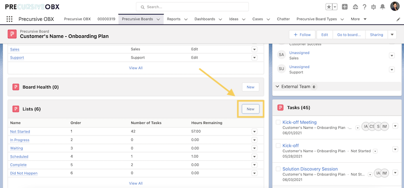
Task: Open the Chatter tab
Action: (283, 19)
